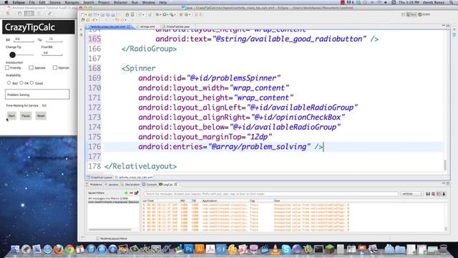This screenshot has height=258, width=458.
Task: Open Debug button dropdown arrow
Action: tap(160, 14)
